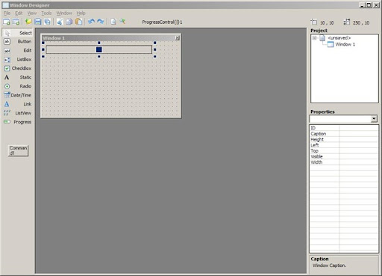Click the Save All toolbar icon
Image resolution: width=382 pixels, height=276 pixels.
47,22
